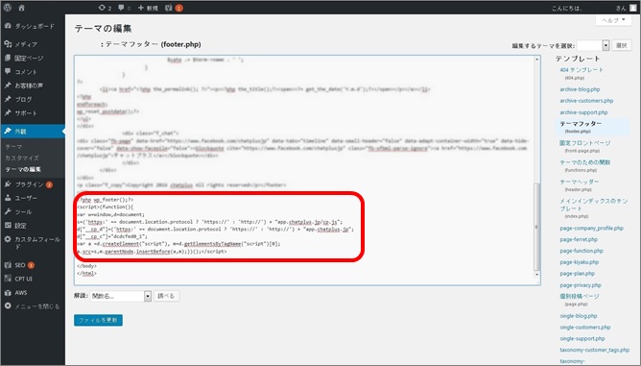Click the code editor scroll down arrow
Image resolution: width=641 pixels, height=366 pixels.
point(537,275)
